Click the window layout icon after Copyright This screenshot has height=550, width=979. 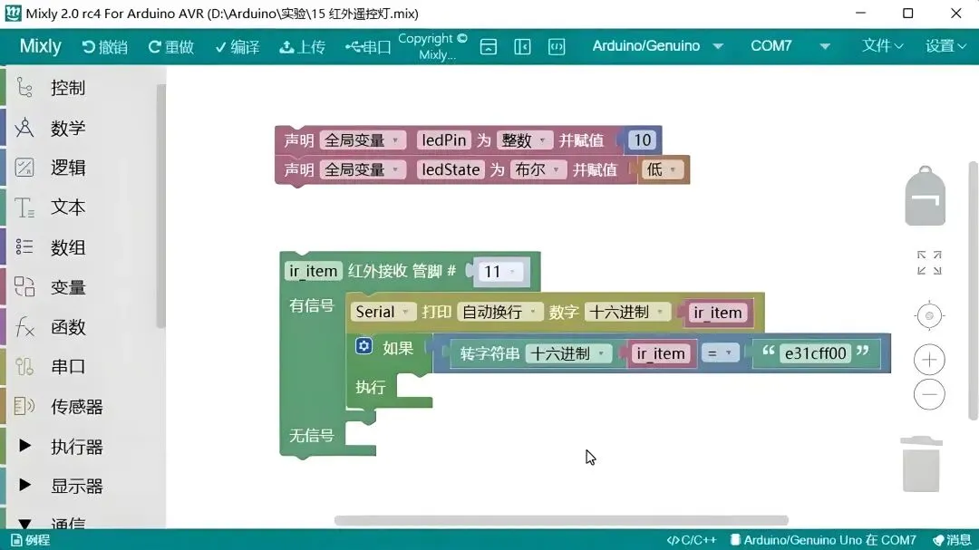click(489, 47)
